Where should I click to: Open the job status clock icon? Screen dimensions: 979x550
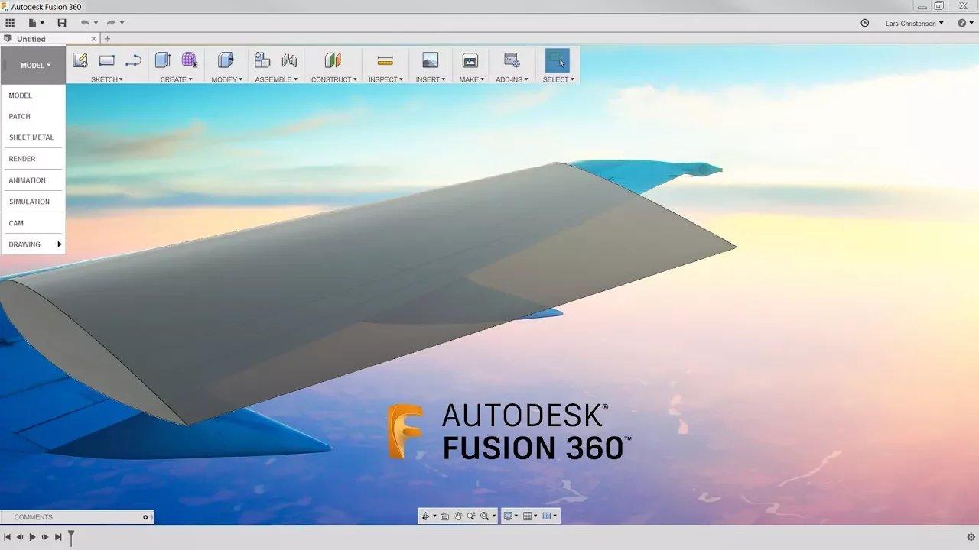(865, 23)
